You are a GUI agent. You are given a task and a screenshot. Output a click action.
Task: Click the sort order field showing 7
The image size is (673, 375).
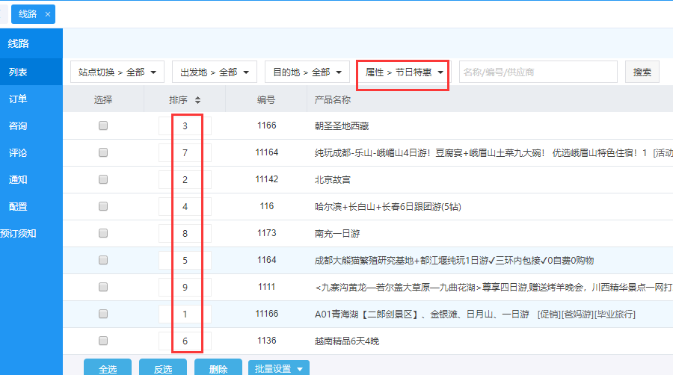pyautogui.click(x=185, y=152)
